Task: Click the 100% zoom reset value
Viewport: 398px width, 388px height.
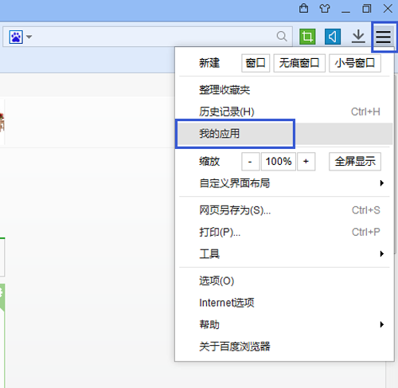Action: 279,162
